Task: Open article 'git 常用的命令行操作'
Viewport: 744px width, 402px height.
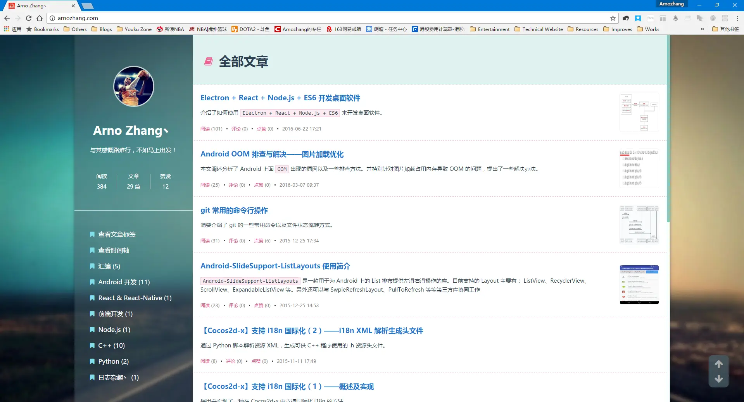Action: click(x=233, y=210)
